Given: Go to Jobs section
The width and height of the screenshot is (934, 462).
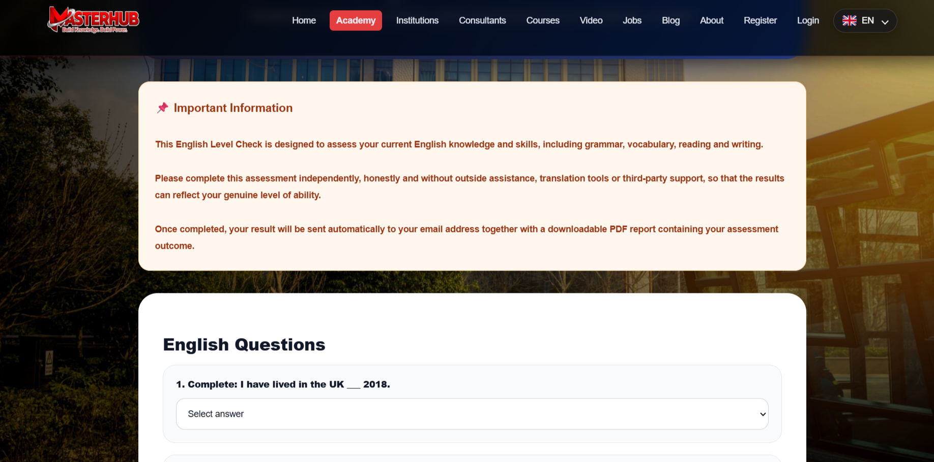Looking at the screenshot, I should point(632,20).
